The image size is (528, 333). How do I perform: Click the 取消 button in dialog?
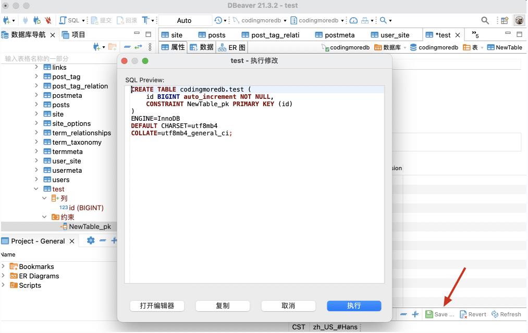point(288,305)
